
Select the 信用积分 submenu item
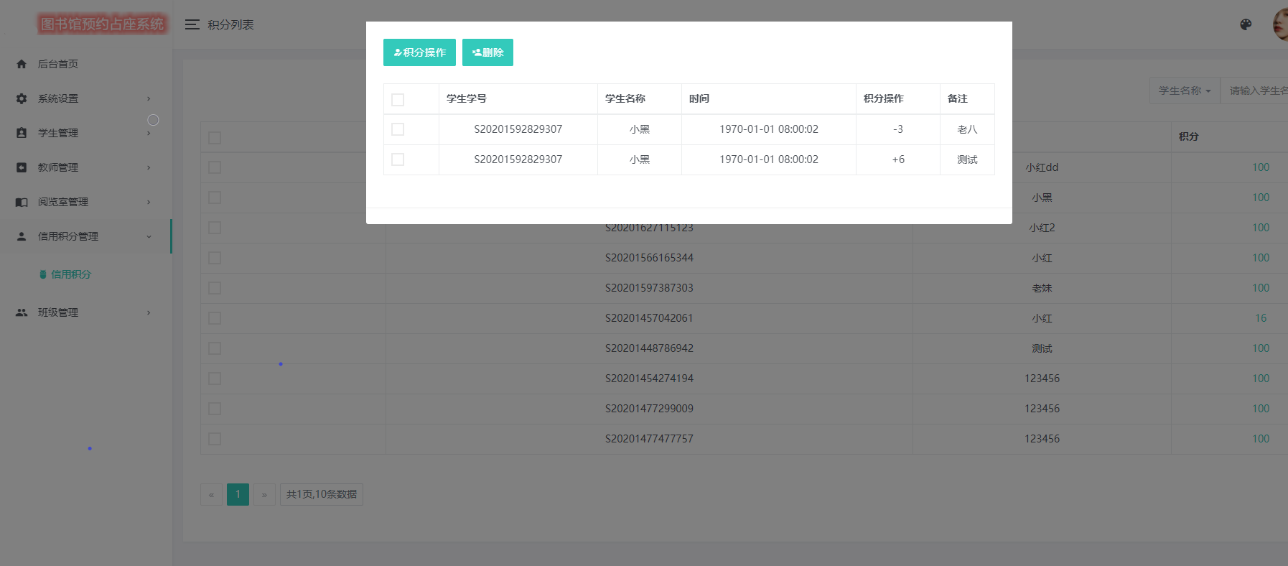[71, 274]
